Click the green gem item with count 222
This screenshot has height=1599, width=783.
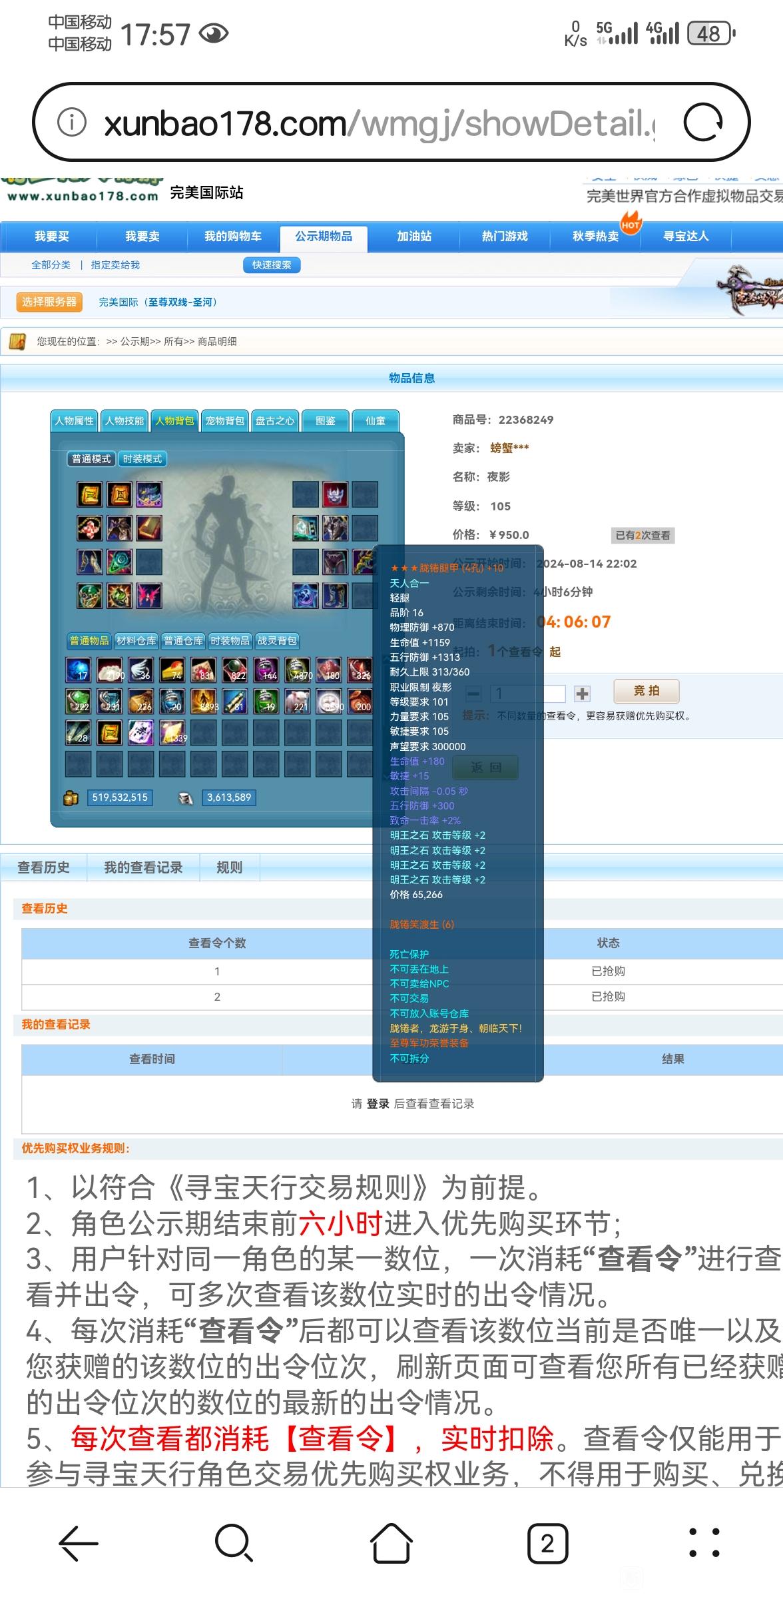(78, 700)
